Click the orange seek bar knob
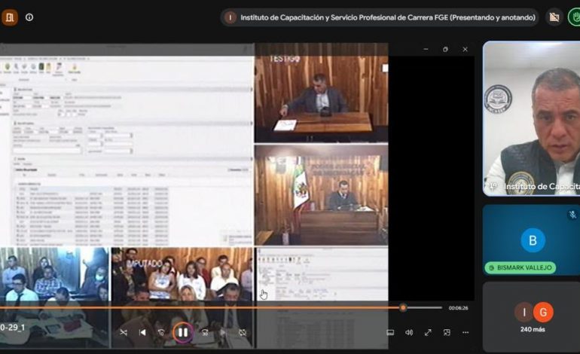This screenshot has width=580, height=354. coord(403,307)
